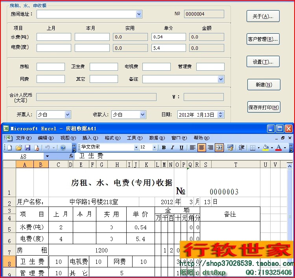Open the 视图(V) menu
Viewport: 295px width, 278px height.
[x=68, y=138]
